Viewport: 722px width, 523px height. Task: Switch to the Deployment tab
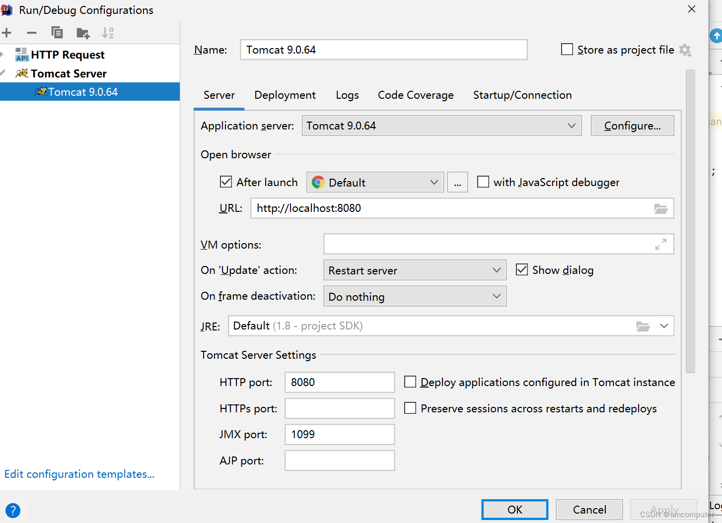[285, 95]
